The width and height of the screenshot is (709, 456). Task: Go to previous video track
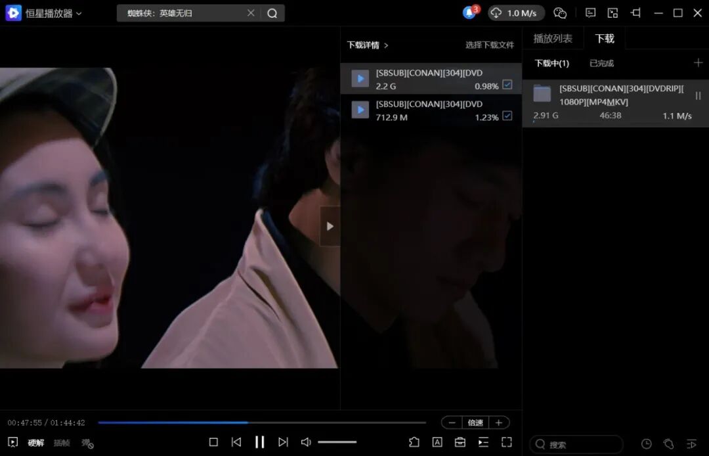236,442
